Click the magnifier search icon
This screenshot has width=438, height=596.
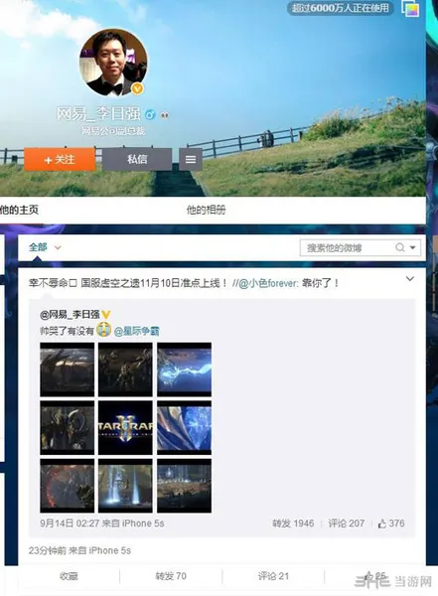tap(399, 247)
